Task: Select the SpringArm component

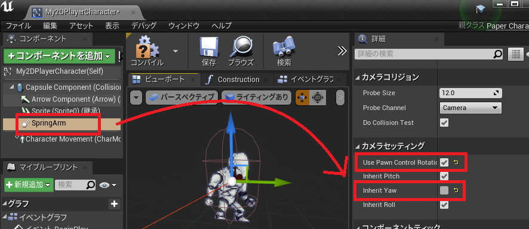Action: point(61,123)
